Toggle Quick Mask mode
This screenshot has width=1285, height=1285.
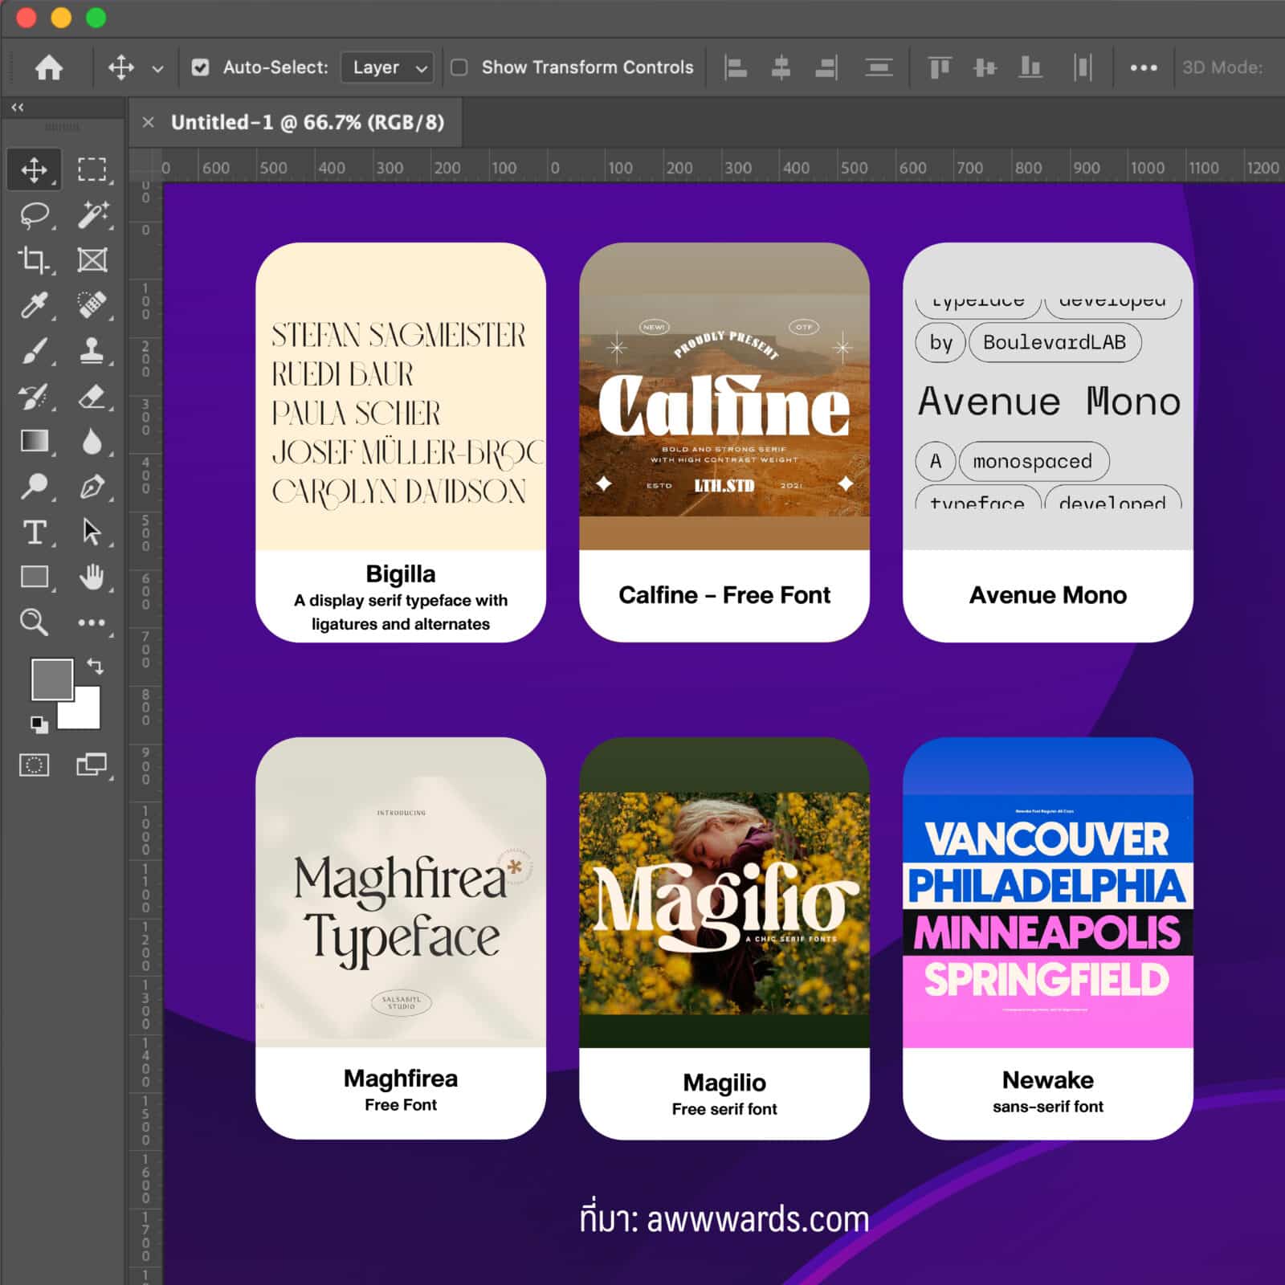click(x=34, y=765)
